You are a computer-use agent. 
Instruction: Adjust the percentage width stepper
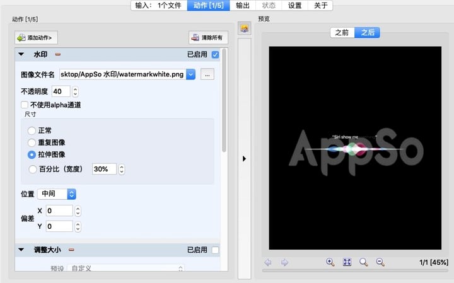point(122,170)
